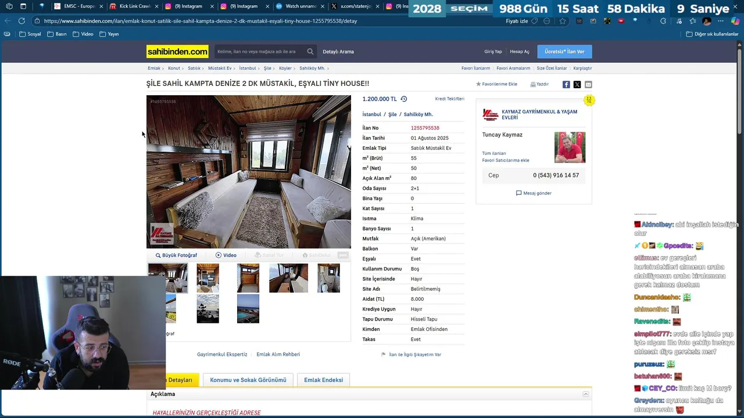Image resolution: width=744 pixels, height=418 pixels.
Task: Open Favori Aramalarım link
Action: point(513,69)
